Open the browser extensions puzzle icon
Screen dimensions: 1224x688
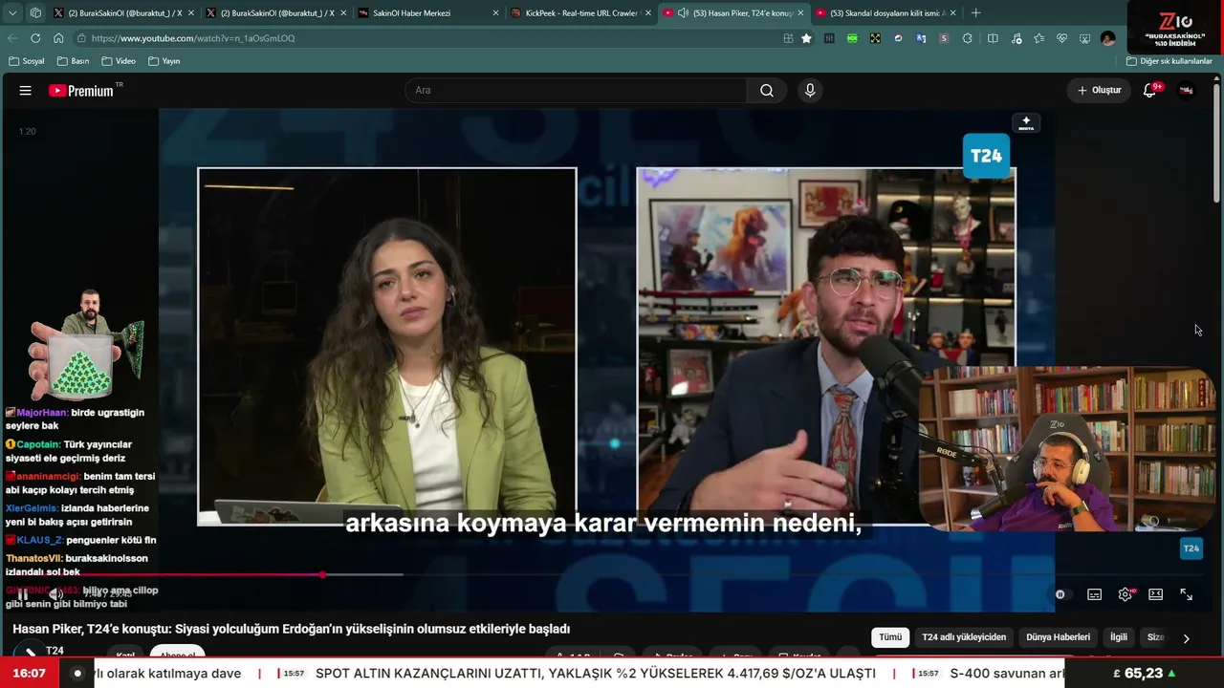[x=968, y=38]
